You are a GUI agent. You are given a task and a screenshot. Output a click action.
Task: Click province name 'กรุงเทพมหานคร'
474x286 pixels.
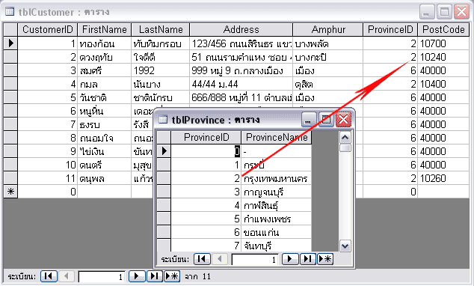(277, 178)
